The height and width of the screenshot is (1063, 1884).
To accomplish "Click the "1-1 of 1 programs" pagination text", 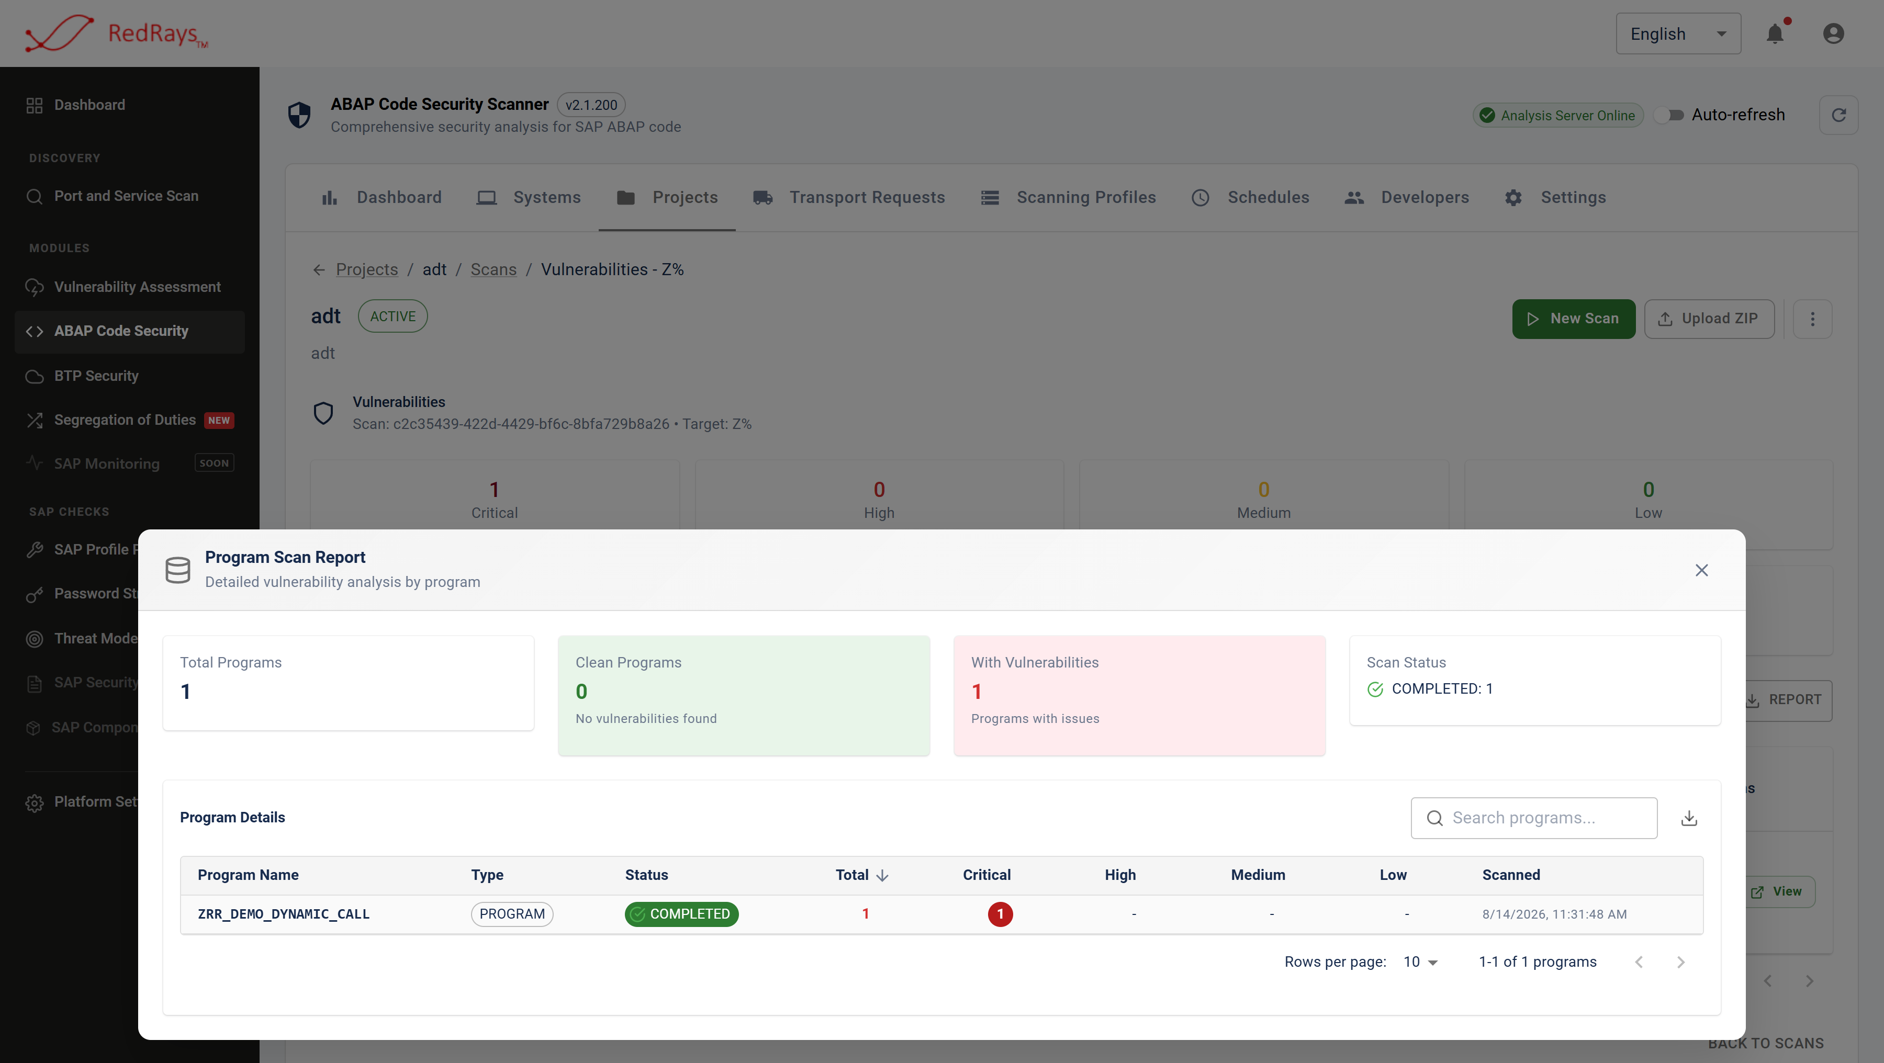I will click(1538, 962).
